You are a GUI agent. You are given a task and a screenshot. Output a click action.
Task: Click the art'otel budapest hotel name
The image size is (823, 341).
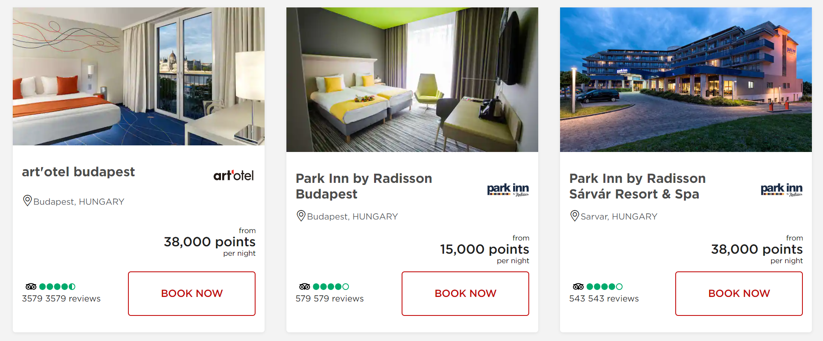coord(78,172)
